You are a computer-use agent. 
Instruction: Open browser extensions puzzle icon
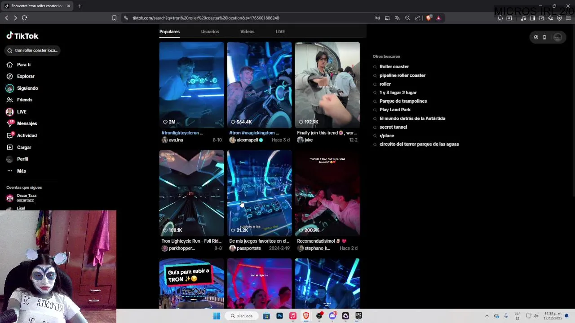tap(500, 18)
